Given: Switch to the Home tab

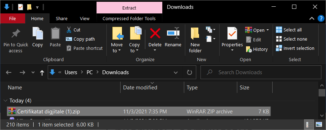Looking at the screenshot, I should tap(37, 18).
